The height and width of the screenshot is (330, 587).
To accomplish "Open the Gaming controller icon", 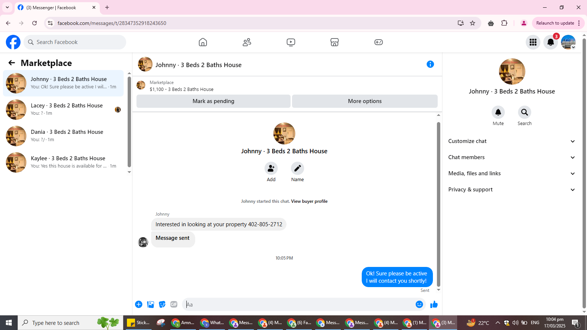I will 379,42.
